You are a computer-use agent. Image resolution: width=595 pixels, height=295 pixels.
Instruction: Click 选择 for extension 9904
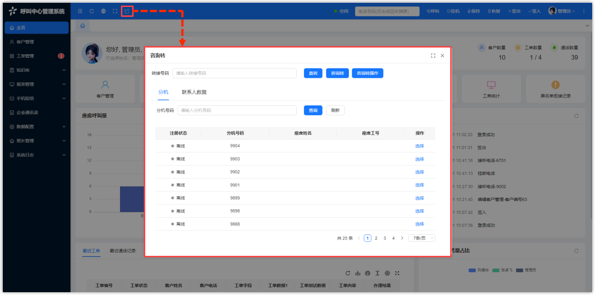[419, 146]
